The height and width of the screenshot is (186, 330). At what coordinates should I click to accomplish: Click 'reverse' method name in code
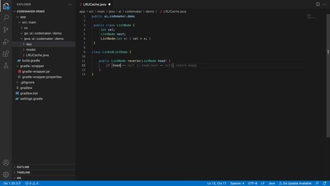(x=134, y=61)
